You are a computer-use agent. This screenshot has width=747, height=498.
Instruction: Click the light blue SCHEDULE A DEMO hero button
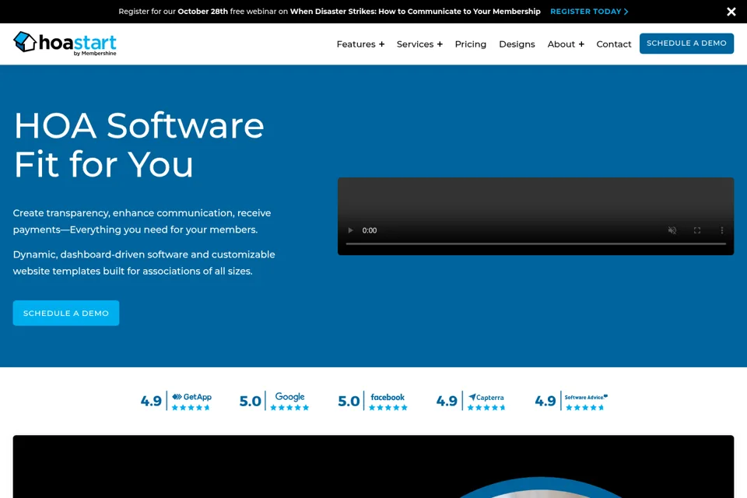click(65, 313)
